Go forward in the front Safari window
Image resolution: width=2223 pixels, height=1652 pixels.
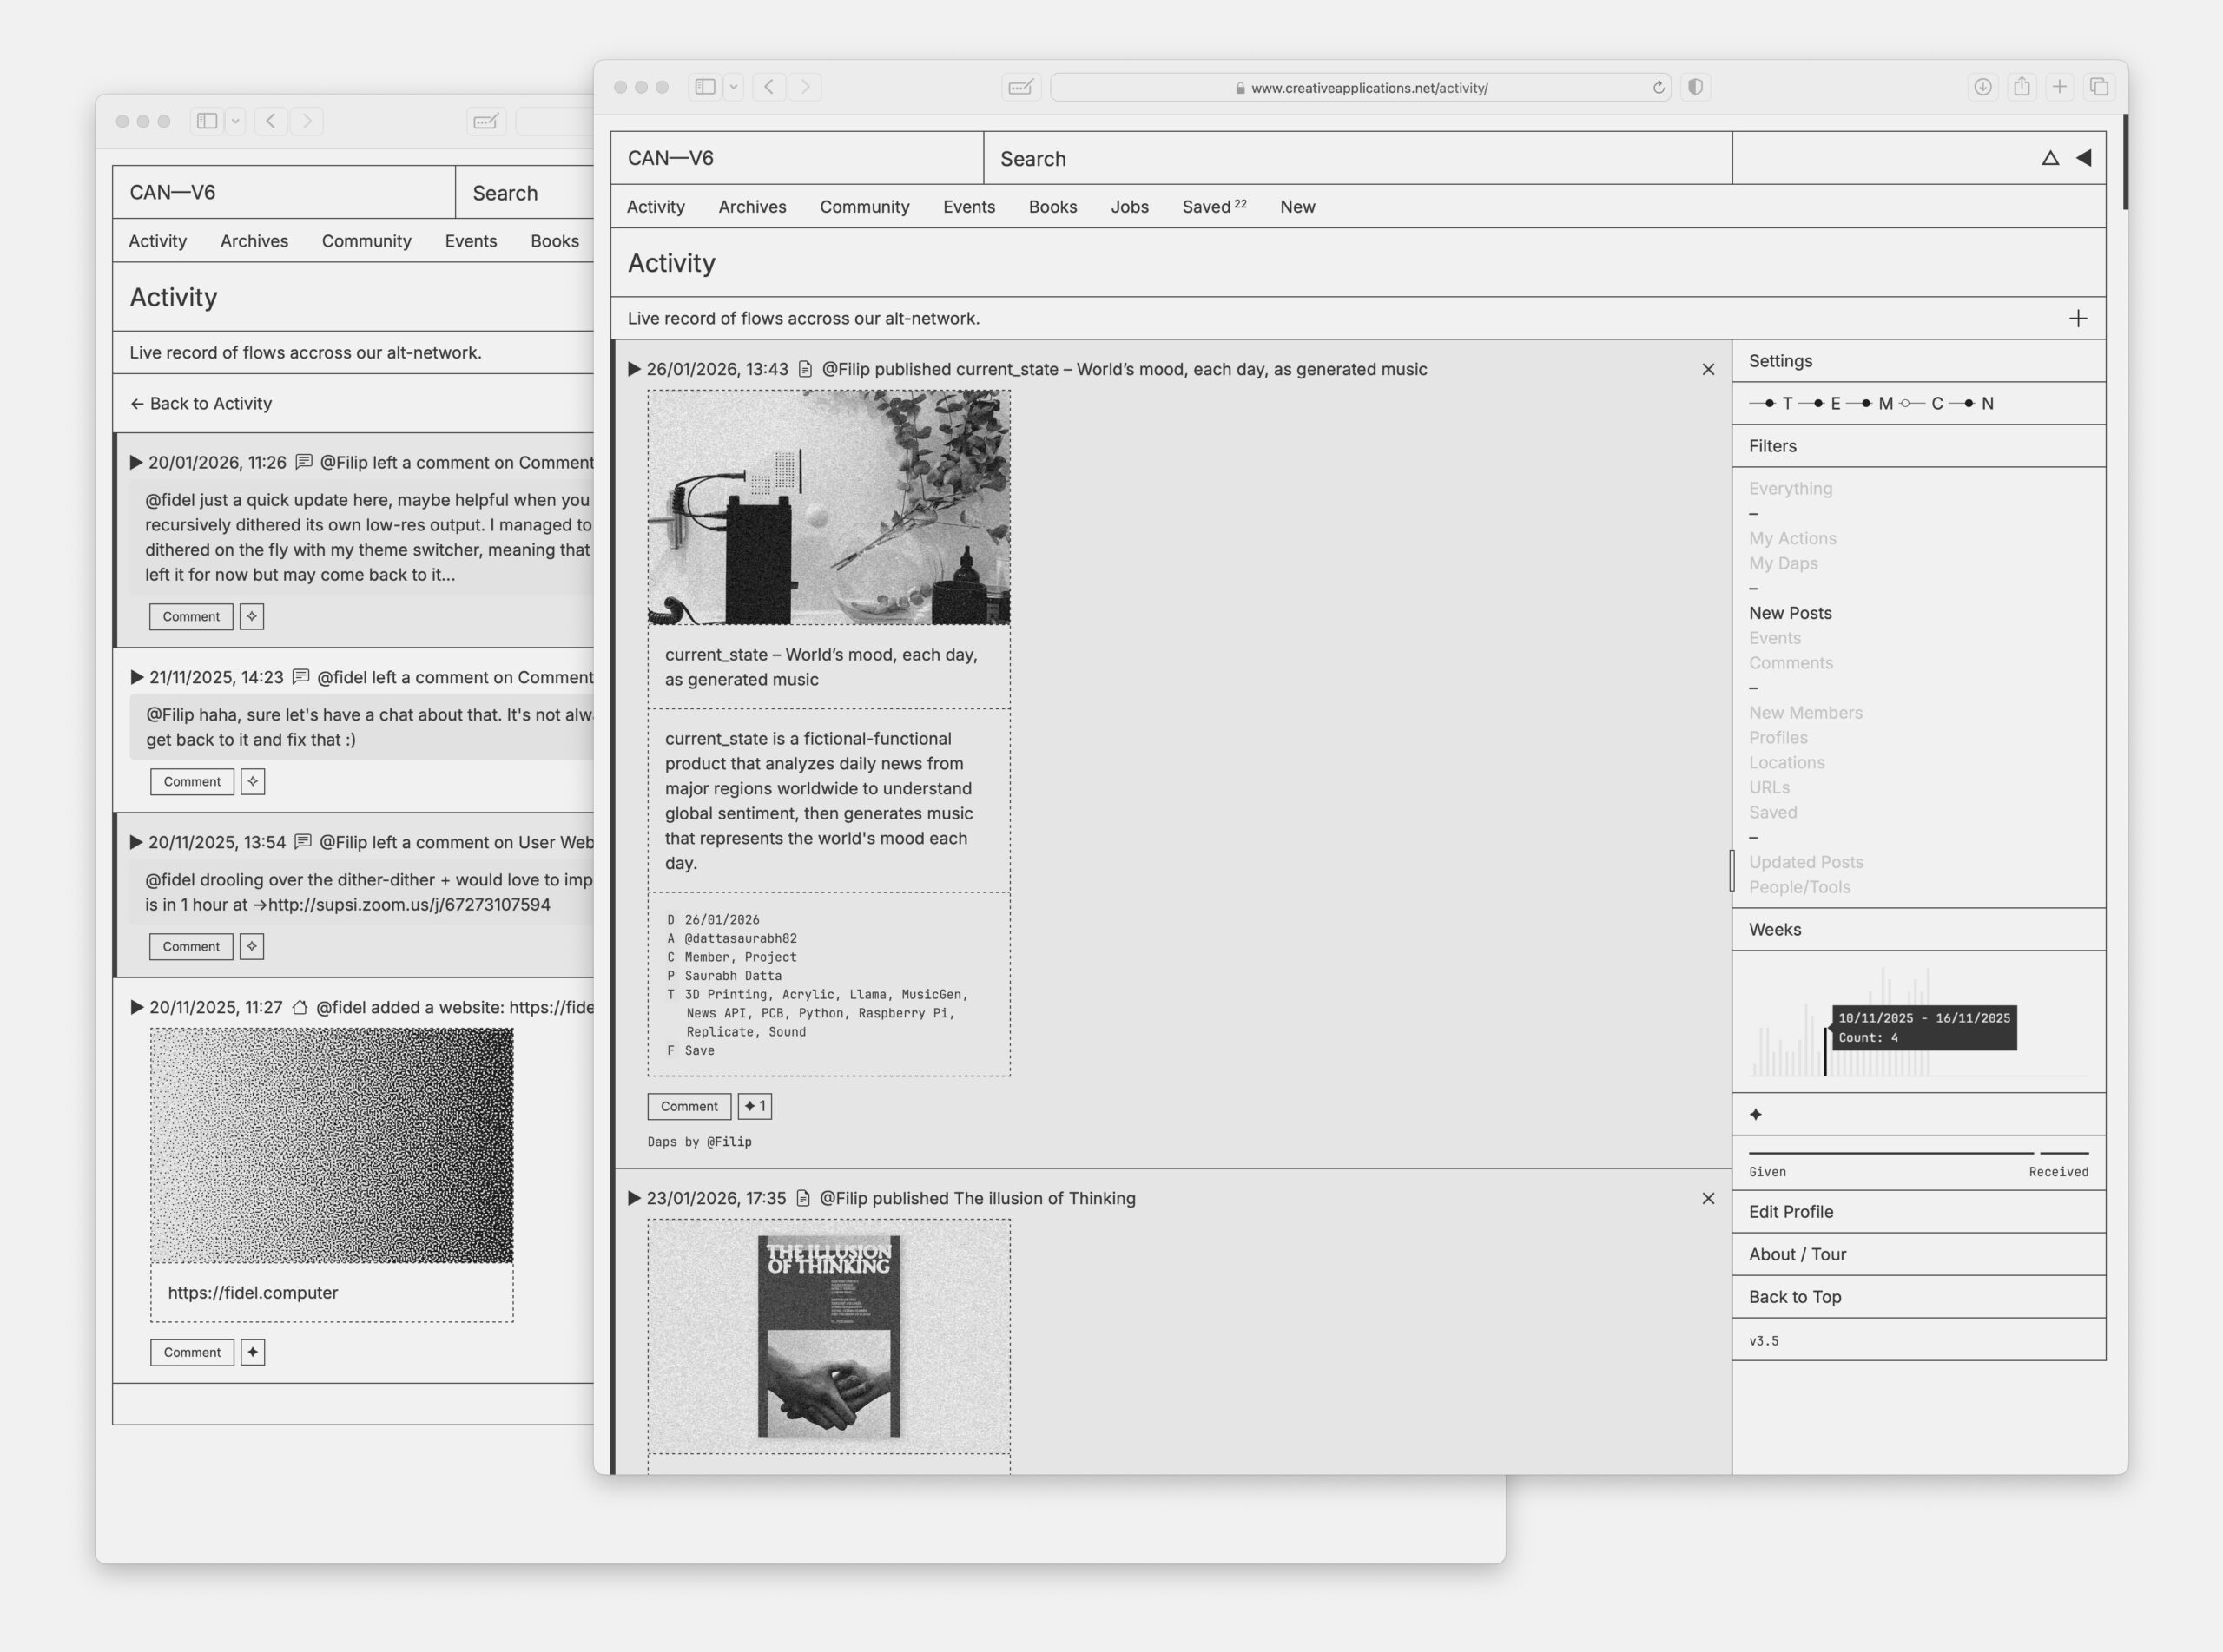pos(805,87)
